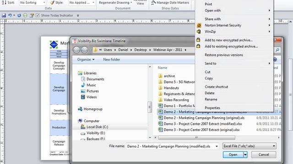This screenshot has height=164, width=293.
Task: Click the WinZip icon in context menu
Action: (199, 31)
